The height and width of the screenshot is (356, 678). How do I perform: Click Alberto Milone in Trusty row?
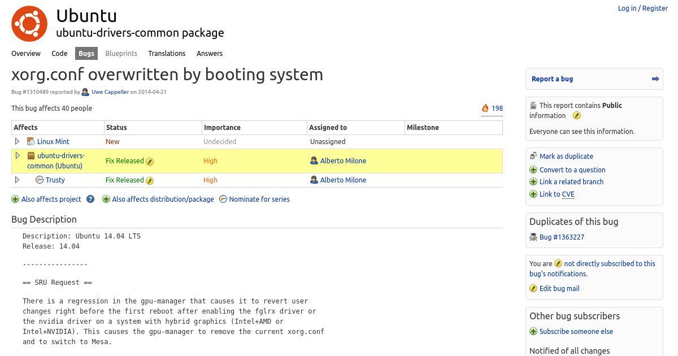pyautogui.click(x=343, y=180)
